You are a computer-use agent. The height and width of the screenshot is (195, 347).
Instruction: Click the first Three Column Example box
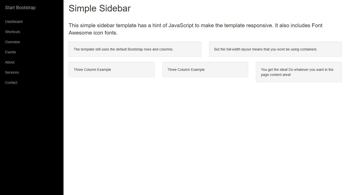tap(112, 70)
